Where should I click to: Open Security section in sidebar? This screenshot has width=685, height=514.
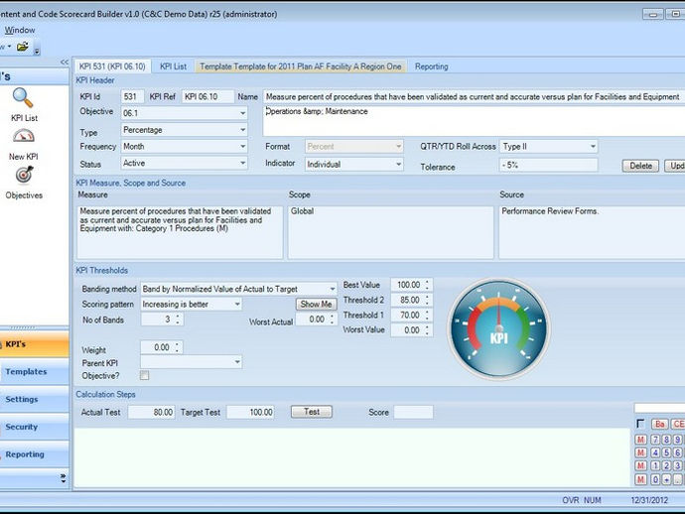coord(34,427)
